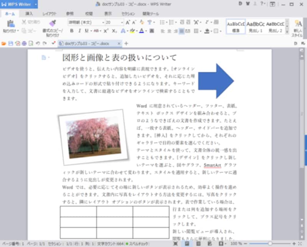
Task: Open the font size dropdown
Action: (122, 23)
